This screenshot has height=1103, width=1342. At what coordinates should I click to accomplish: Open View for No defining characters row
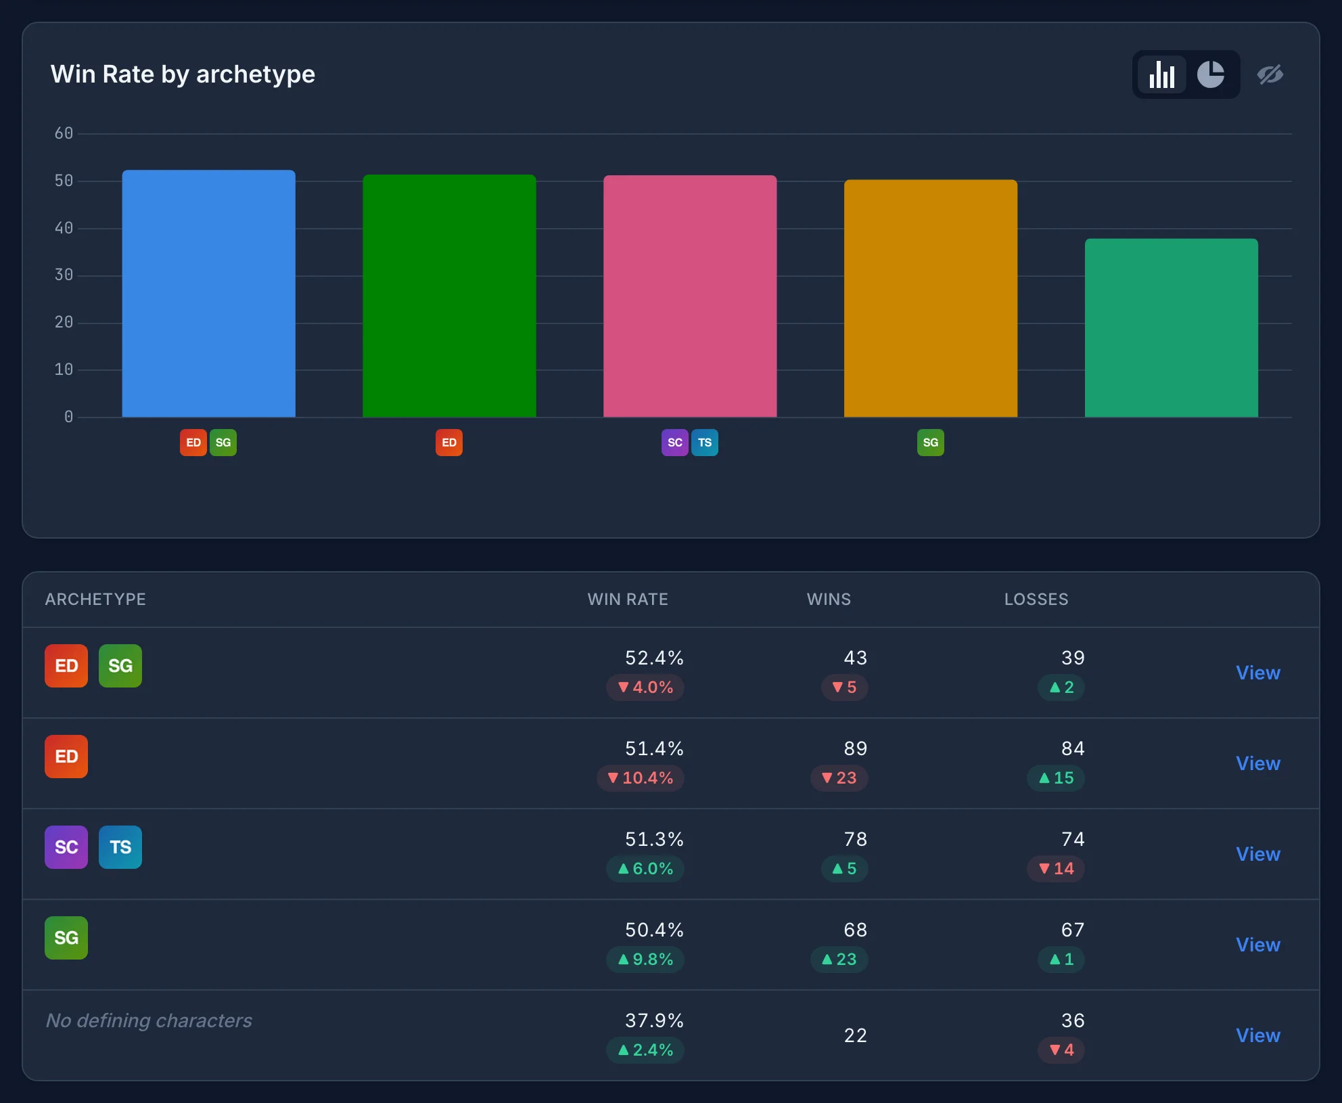pos(1258,1035)
